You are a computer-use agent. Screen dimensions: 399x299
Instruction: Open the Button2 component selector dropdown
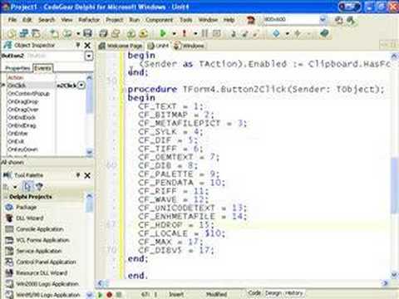(x=88, y=56)
